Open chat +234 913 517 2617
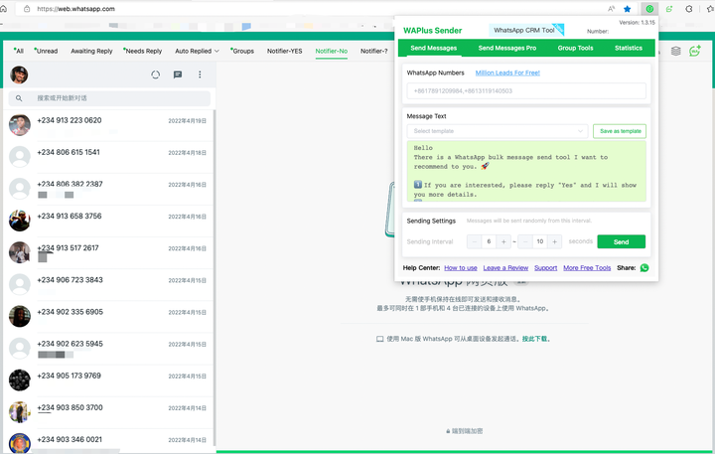Viewport: 715px width, 454px height. click(x=108, y=253)
